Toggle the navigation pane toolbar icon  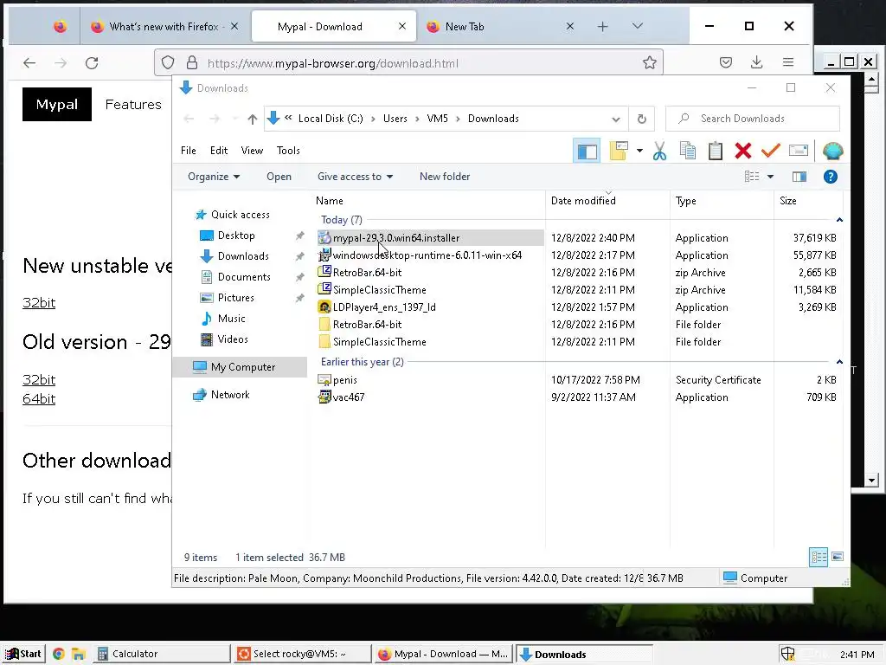coord(586,151)
